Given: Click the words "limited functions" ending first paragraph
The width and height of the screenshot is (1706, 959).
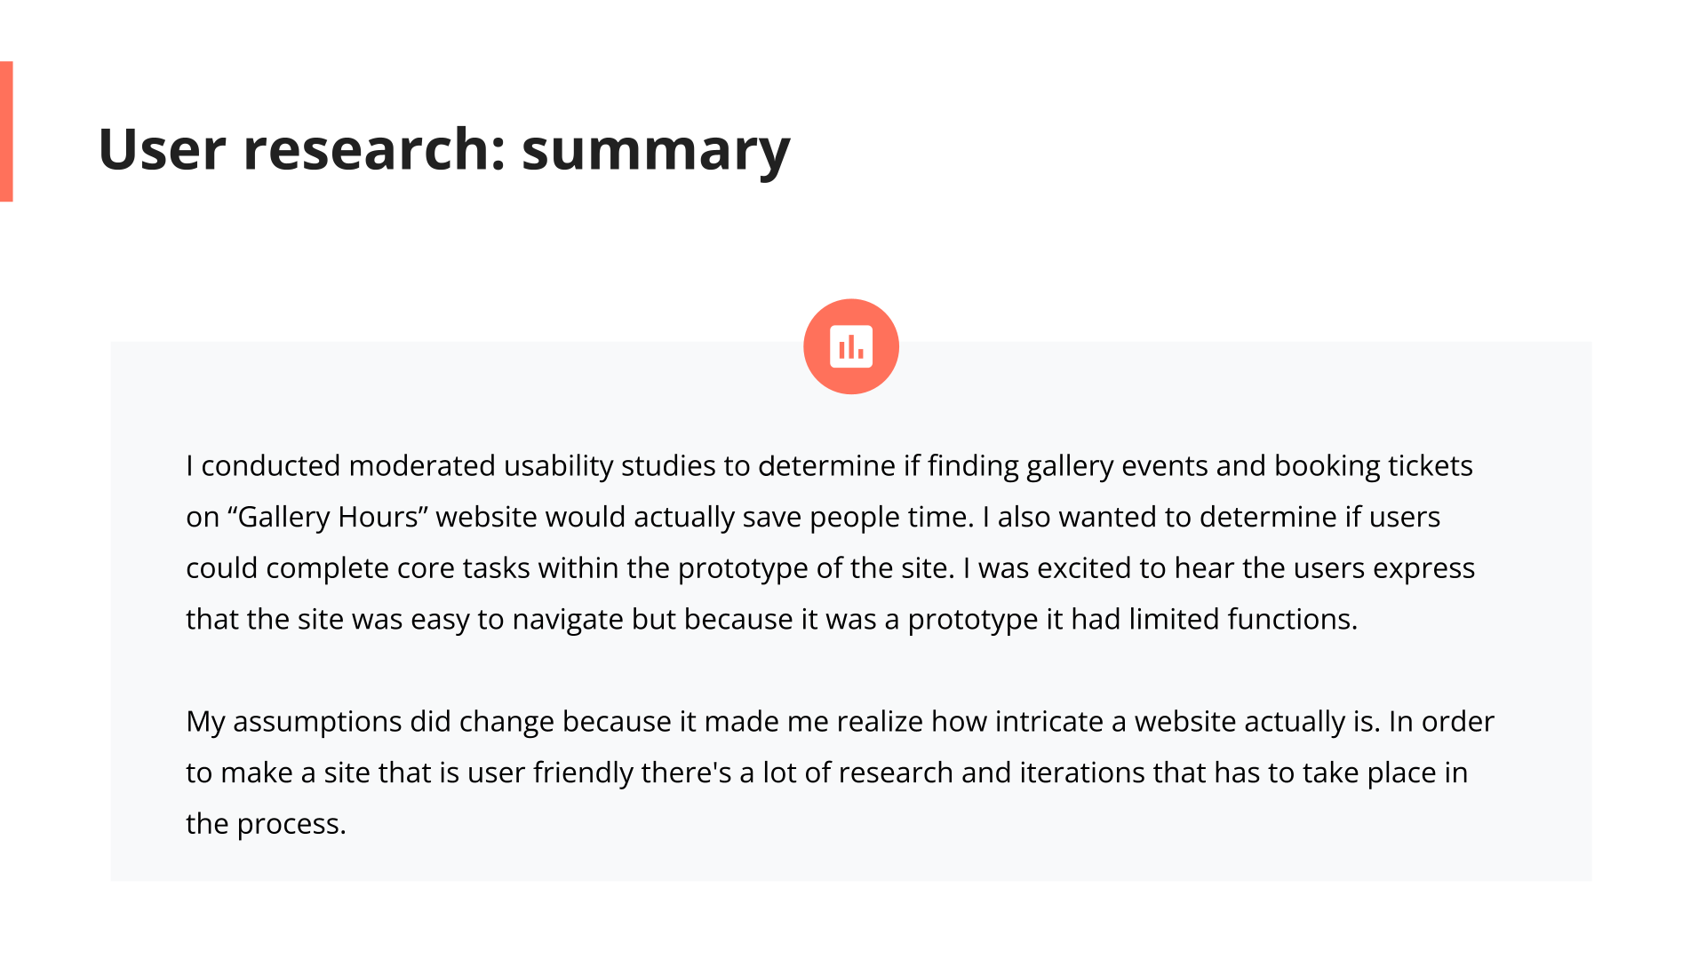Looking at the screenshot, I should click(1242, 619).
